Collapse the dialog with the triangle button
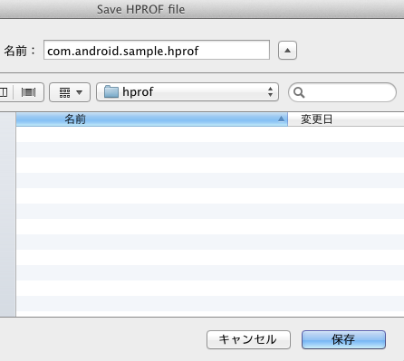Screen dimensions: 404x361 pyautogui.click(x=287, y=51)
